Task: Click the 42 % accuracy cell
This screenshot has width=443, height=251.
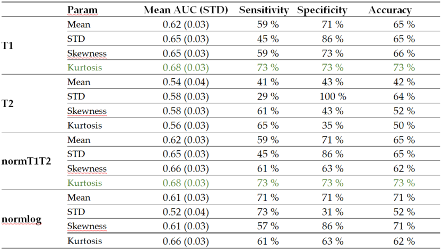Action: tap(403, 82)
